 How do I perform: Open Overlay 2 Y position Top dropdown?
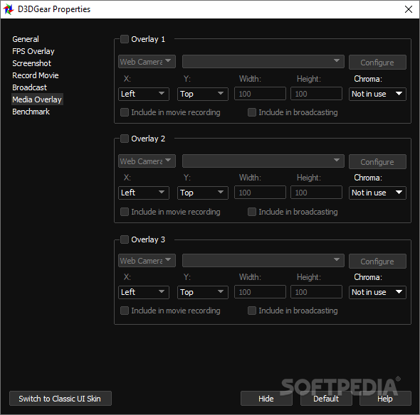coord(202,193)
